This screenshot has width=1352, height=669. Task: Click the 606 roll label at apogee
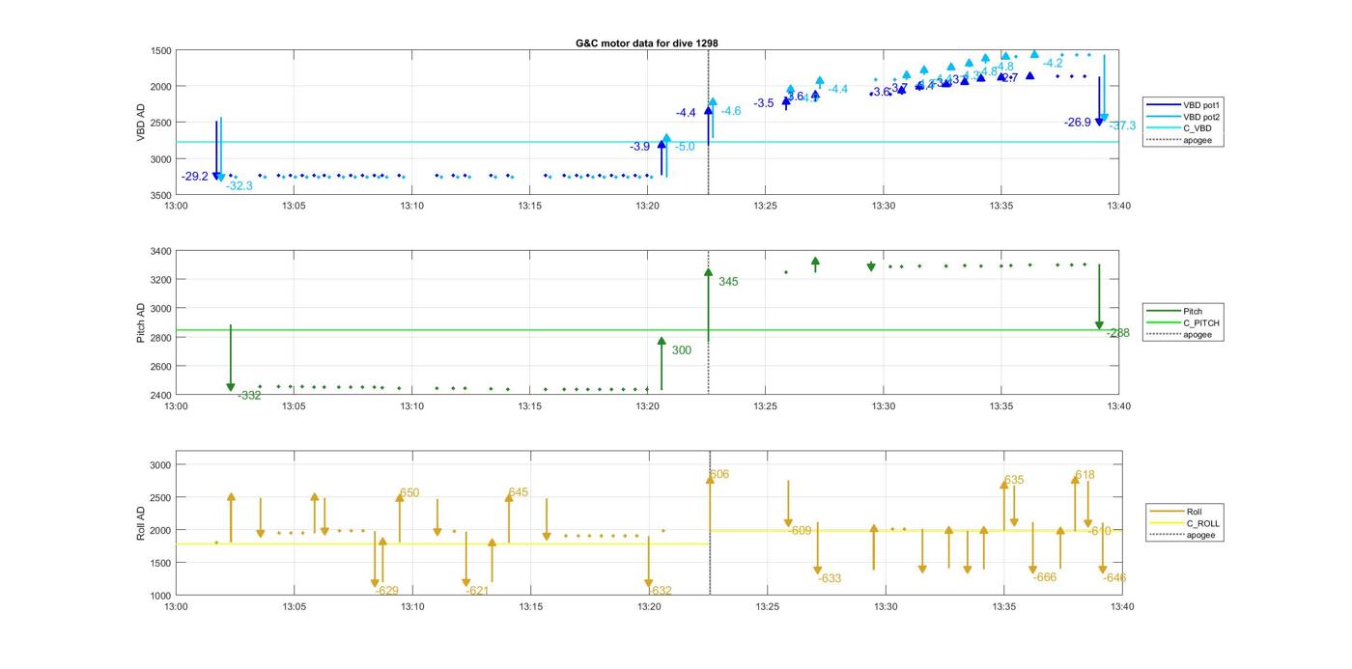tap(719, 475)
